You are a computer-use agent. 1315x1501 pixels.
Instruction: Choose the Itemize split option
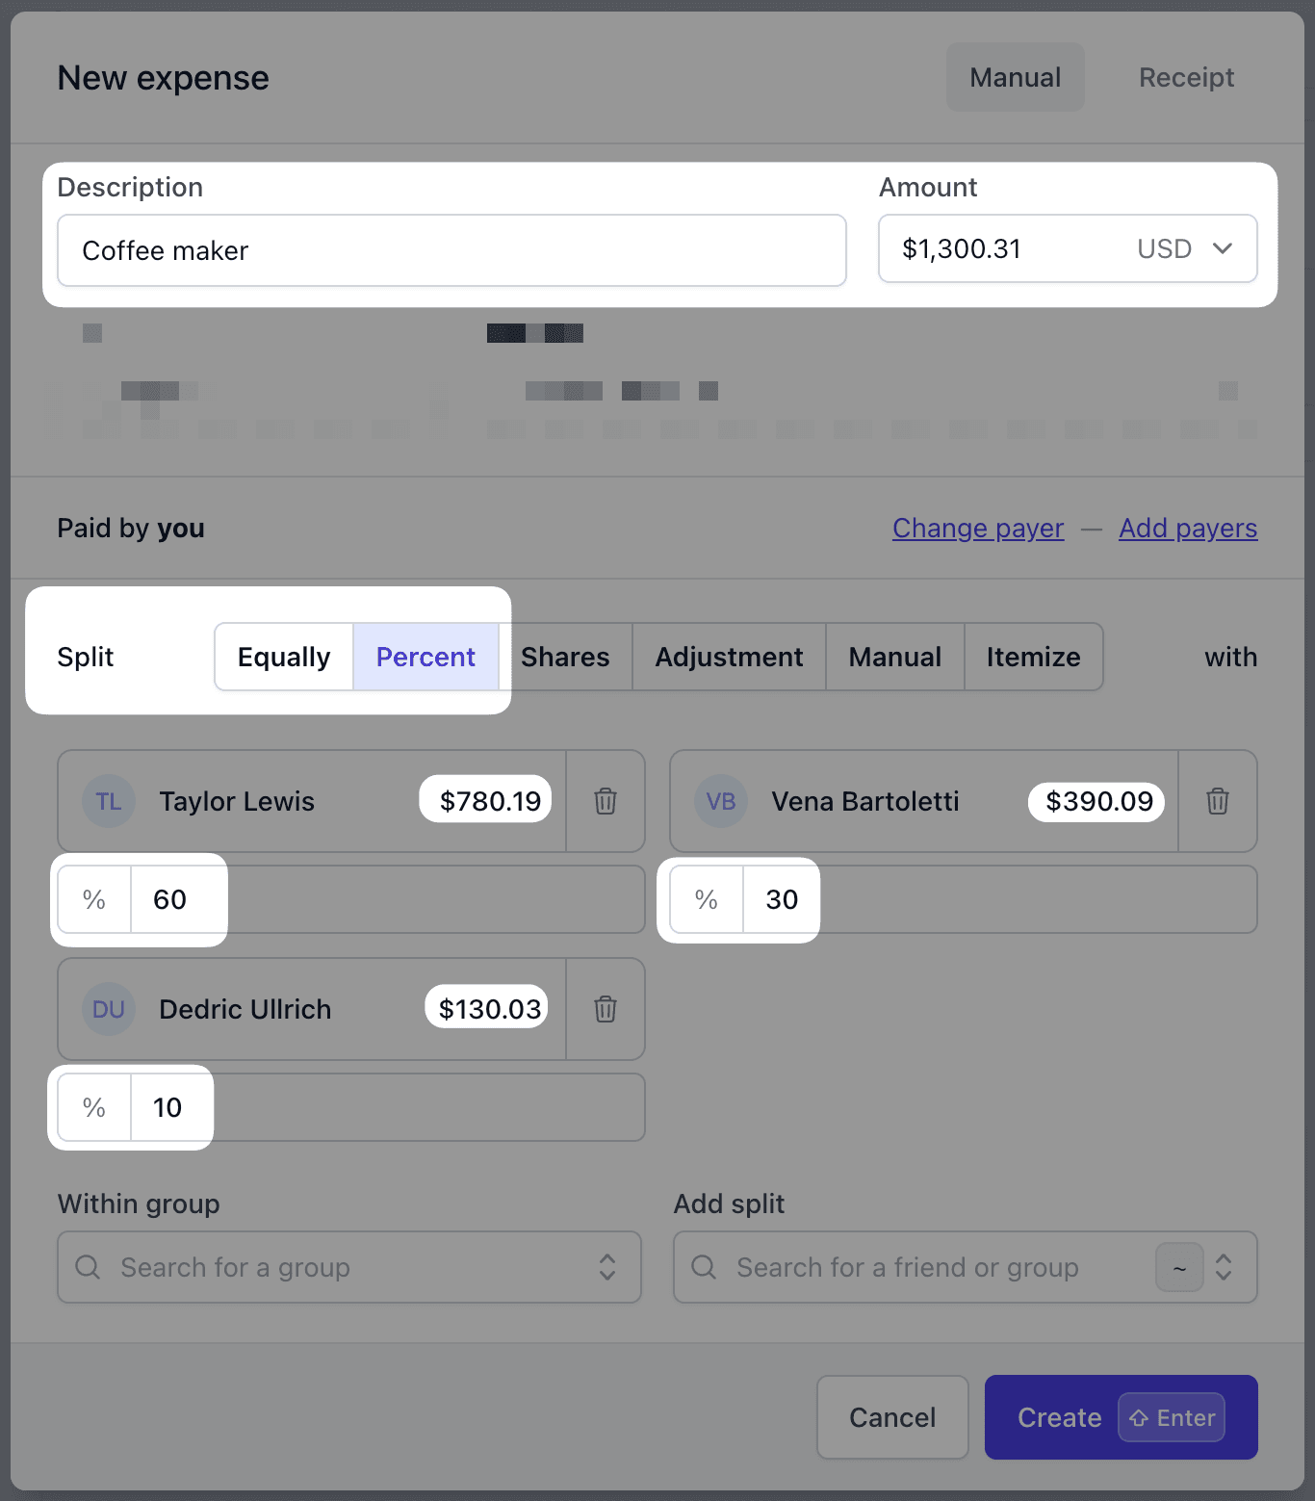1033,657
